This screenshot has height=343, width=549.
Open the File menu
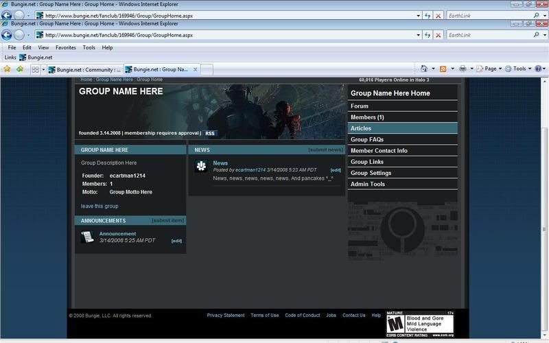pyautogui.click(x=12, y=47)
